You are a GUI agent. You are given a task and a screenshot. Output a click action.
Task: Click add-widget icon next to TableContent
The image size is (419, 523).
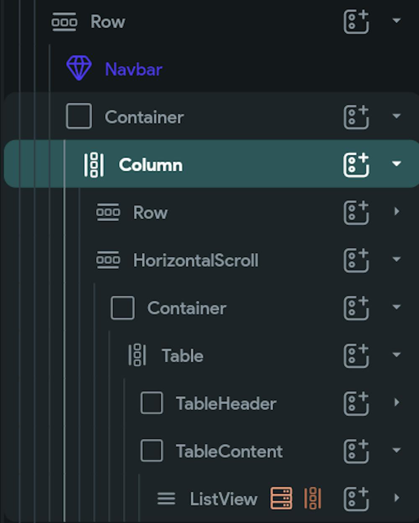point(356,451)
